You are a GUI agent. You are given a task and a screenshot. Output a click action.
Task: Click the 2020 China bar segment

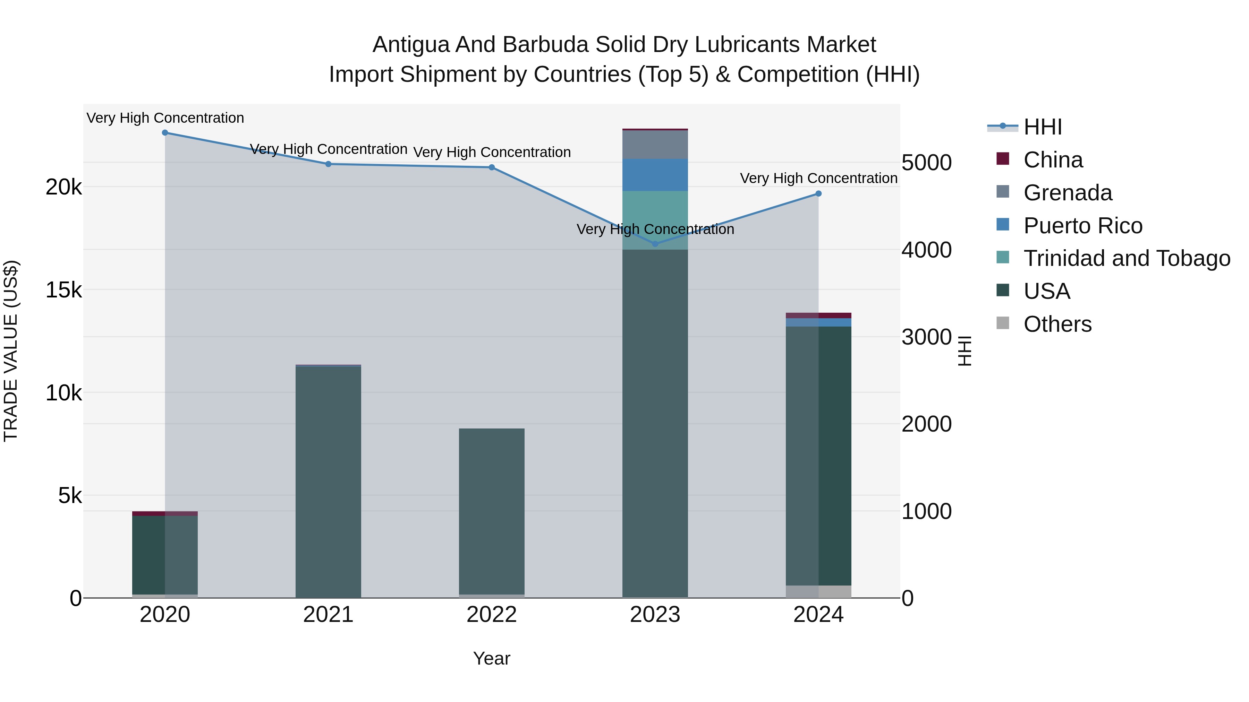(x=165, y=513)
